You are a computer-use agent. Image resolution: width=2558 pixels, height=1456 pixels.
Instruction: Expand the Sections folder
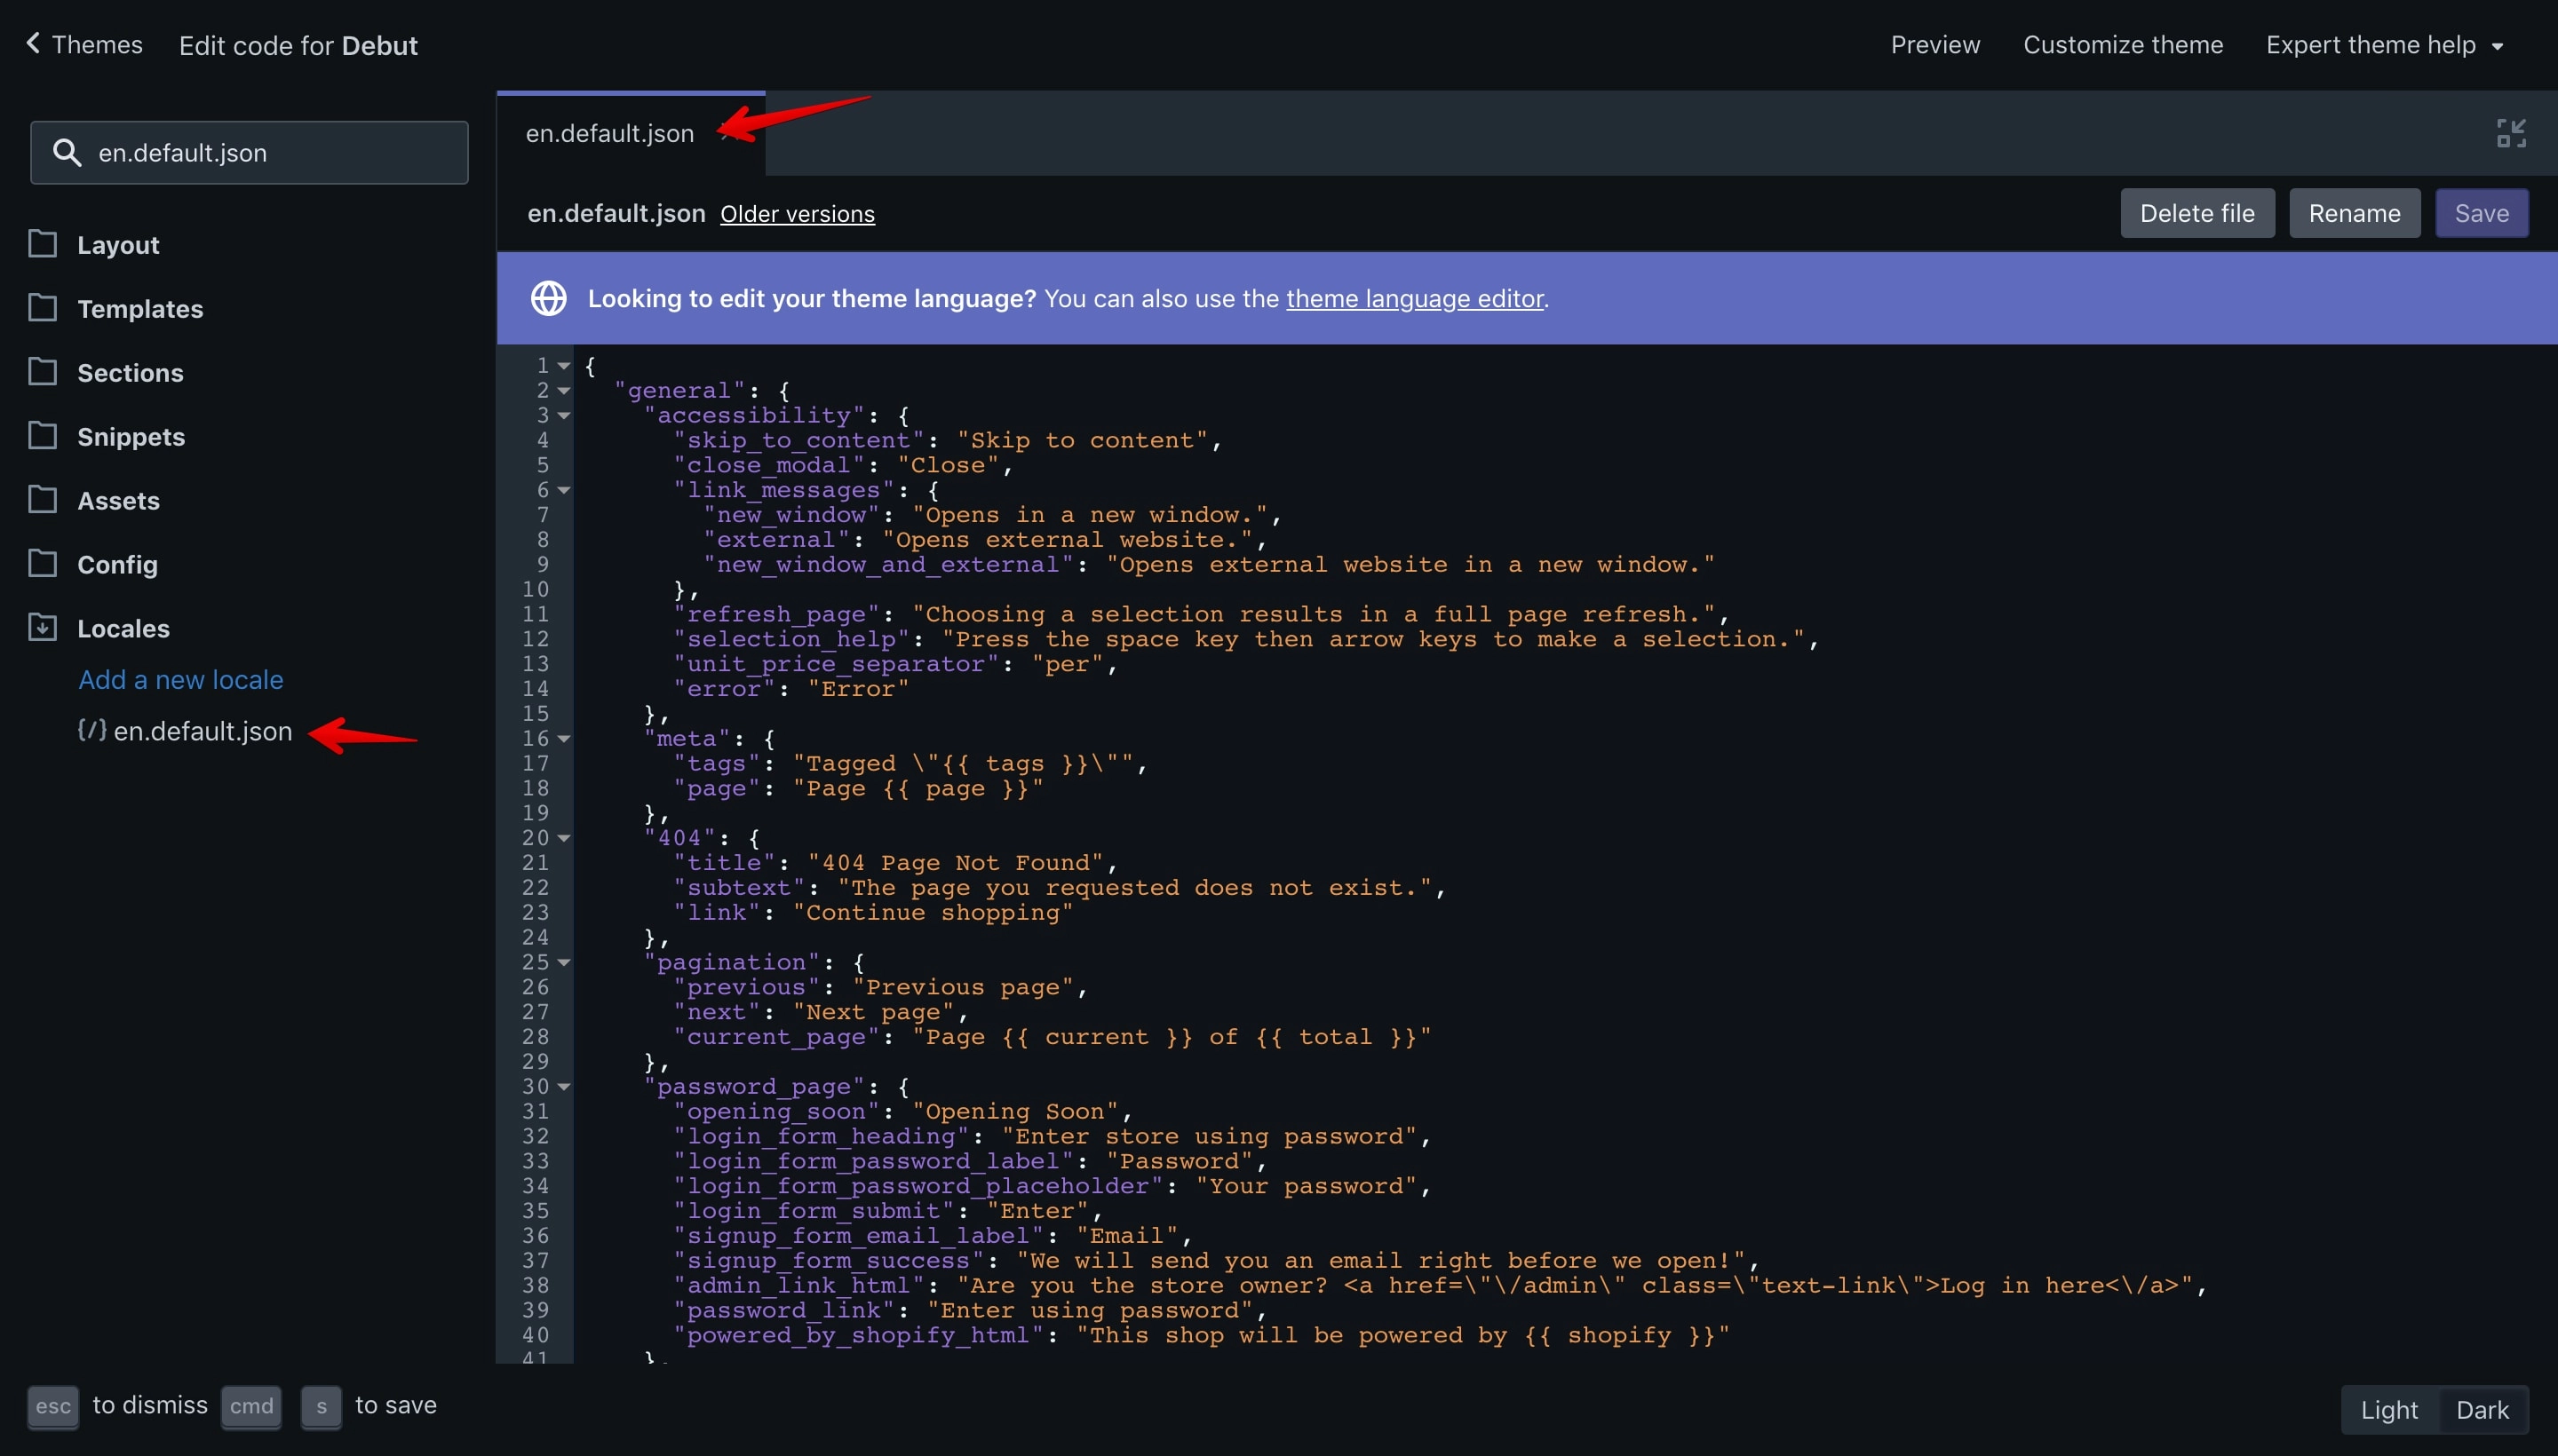point(130,373)
